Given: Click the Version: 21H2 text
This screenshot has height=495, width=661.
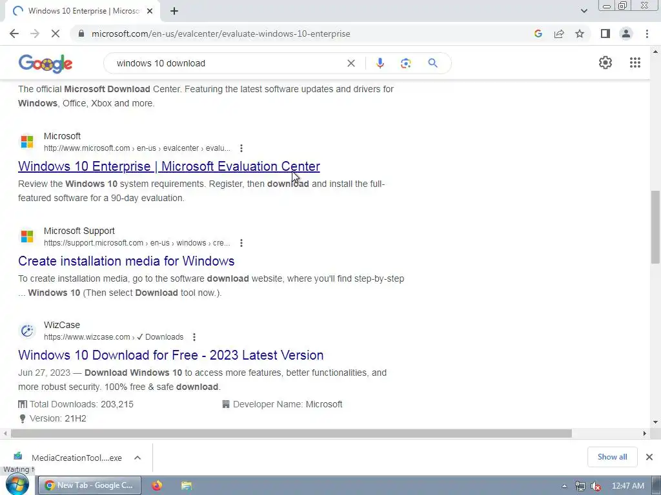Looking at the screenshot, I should (x=57, y=418).
